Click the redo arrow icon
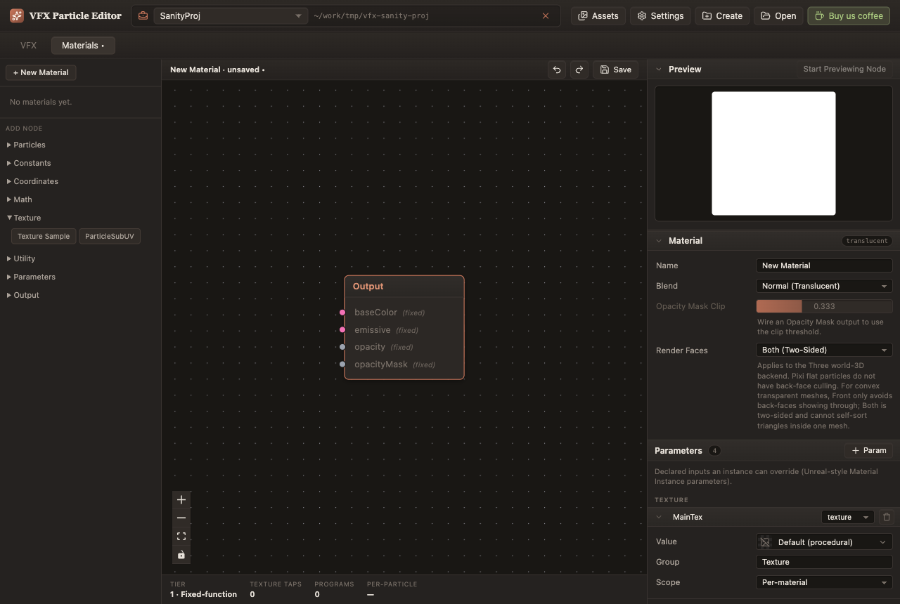This screenshot has height=604, width=900. point(579,70)
